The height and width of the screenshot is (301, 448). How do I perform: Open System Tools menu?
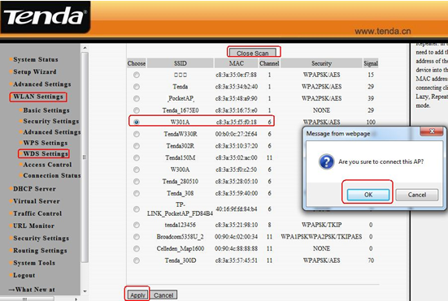[34, 263]
